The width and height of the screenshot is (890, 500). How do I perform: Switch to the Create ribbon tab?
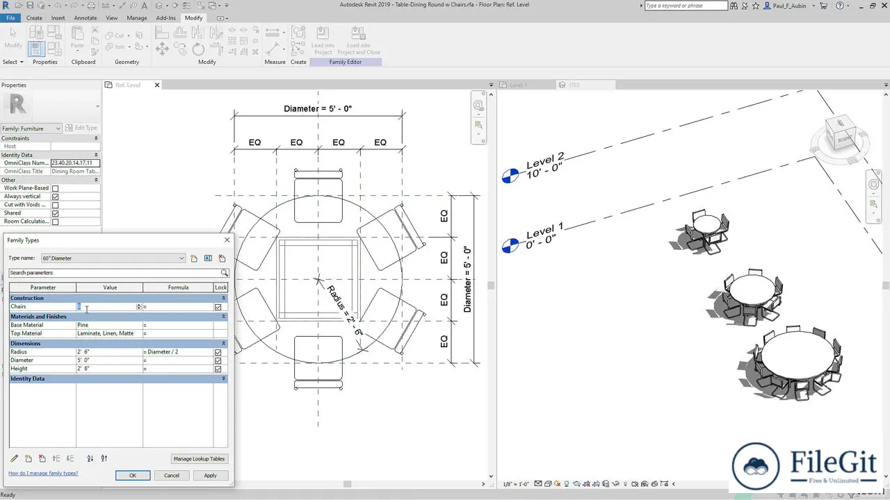34,18
